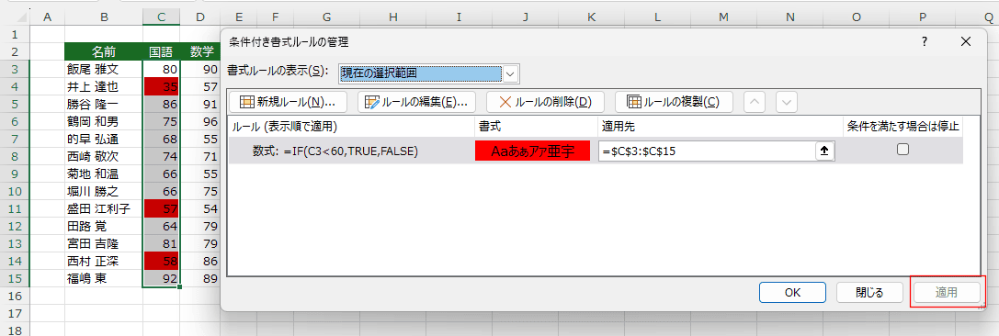Move rule up with the up-arrow icon
Image resolution: width=999 pixels, height=336 pixels.
coord(755,102)
